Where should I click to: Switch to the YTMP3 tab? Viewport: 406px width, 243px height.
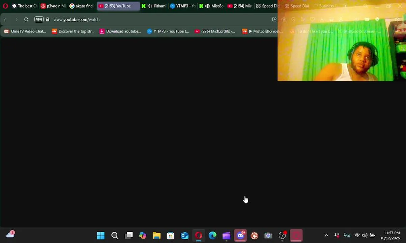coord(183,6)
